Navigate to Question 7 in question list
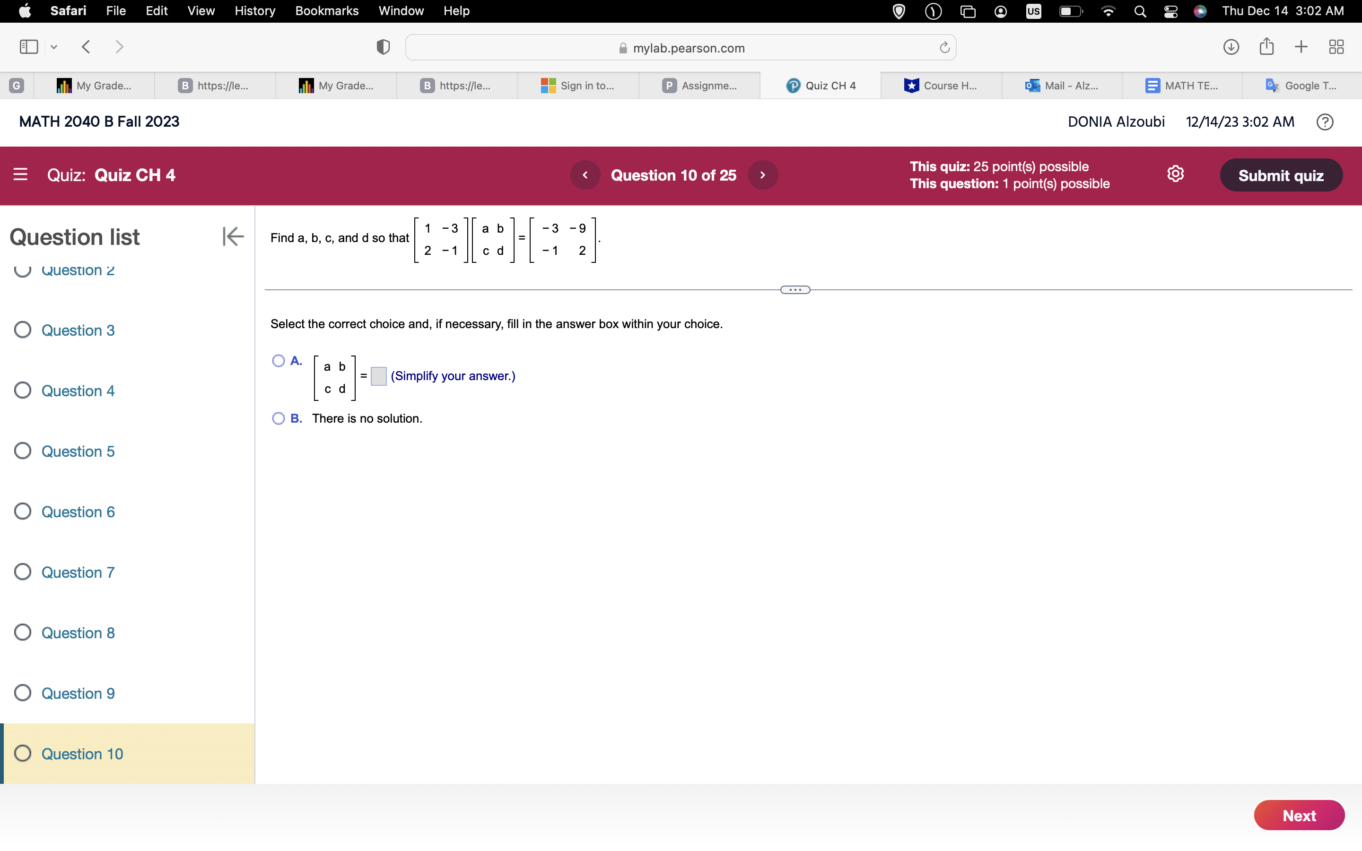This screenshot has height=851, width=1362. [x=78, y=572]
